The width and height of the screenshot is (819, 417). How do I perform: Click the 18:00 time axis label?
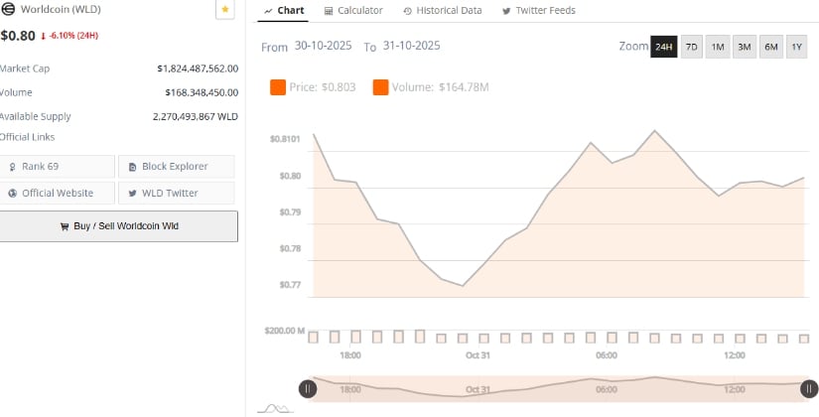click(x=350, y=355)
